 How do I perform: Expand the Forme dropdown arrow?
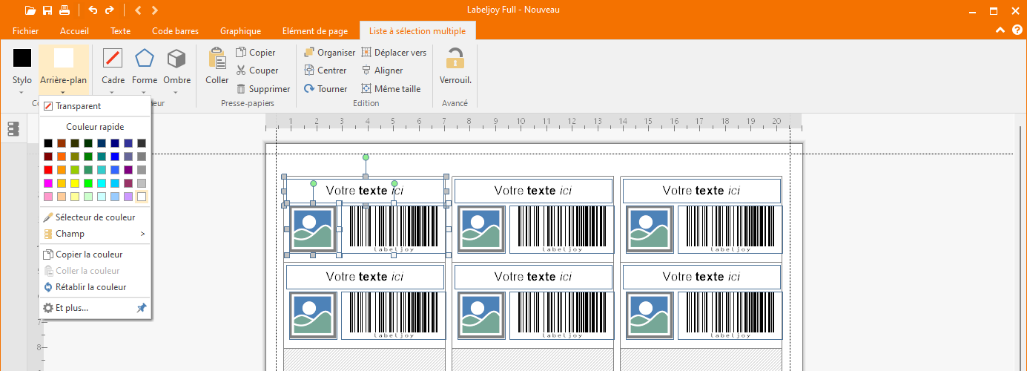pyautogui.click(x=145, y=93)
